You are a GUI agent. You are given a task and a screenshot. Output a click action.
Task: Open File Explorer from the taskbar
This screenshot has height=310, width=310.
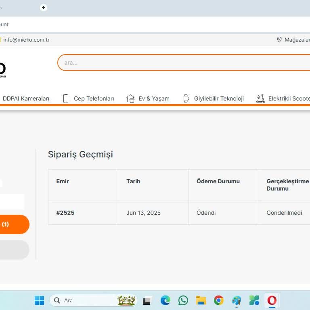[201, 300]
